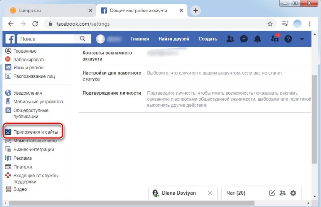The width and height of the screenshot is (321, 207).
Task: Open help with the question mark icon
Action: (x=288, y=39)
